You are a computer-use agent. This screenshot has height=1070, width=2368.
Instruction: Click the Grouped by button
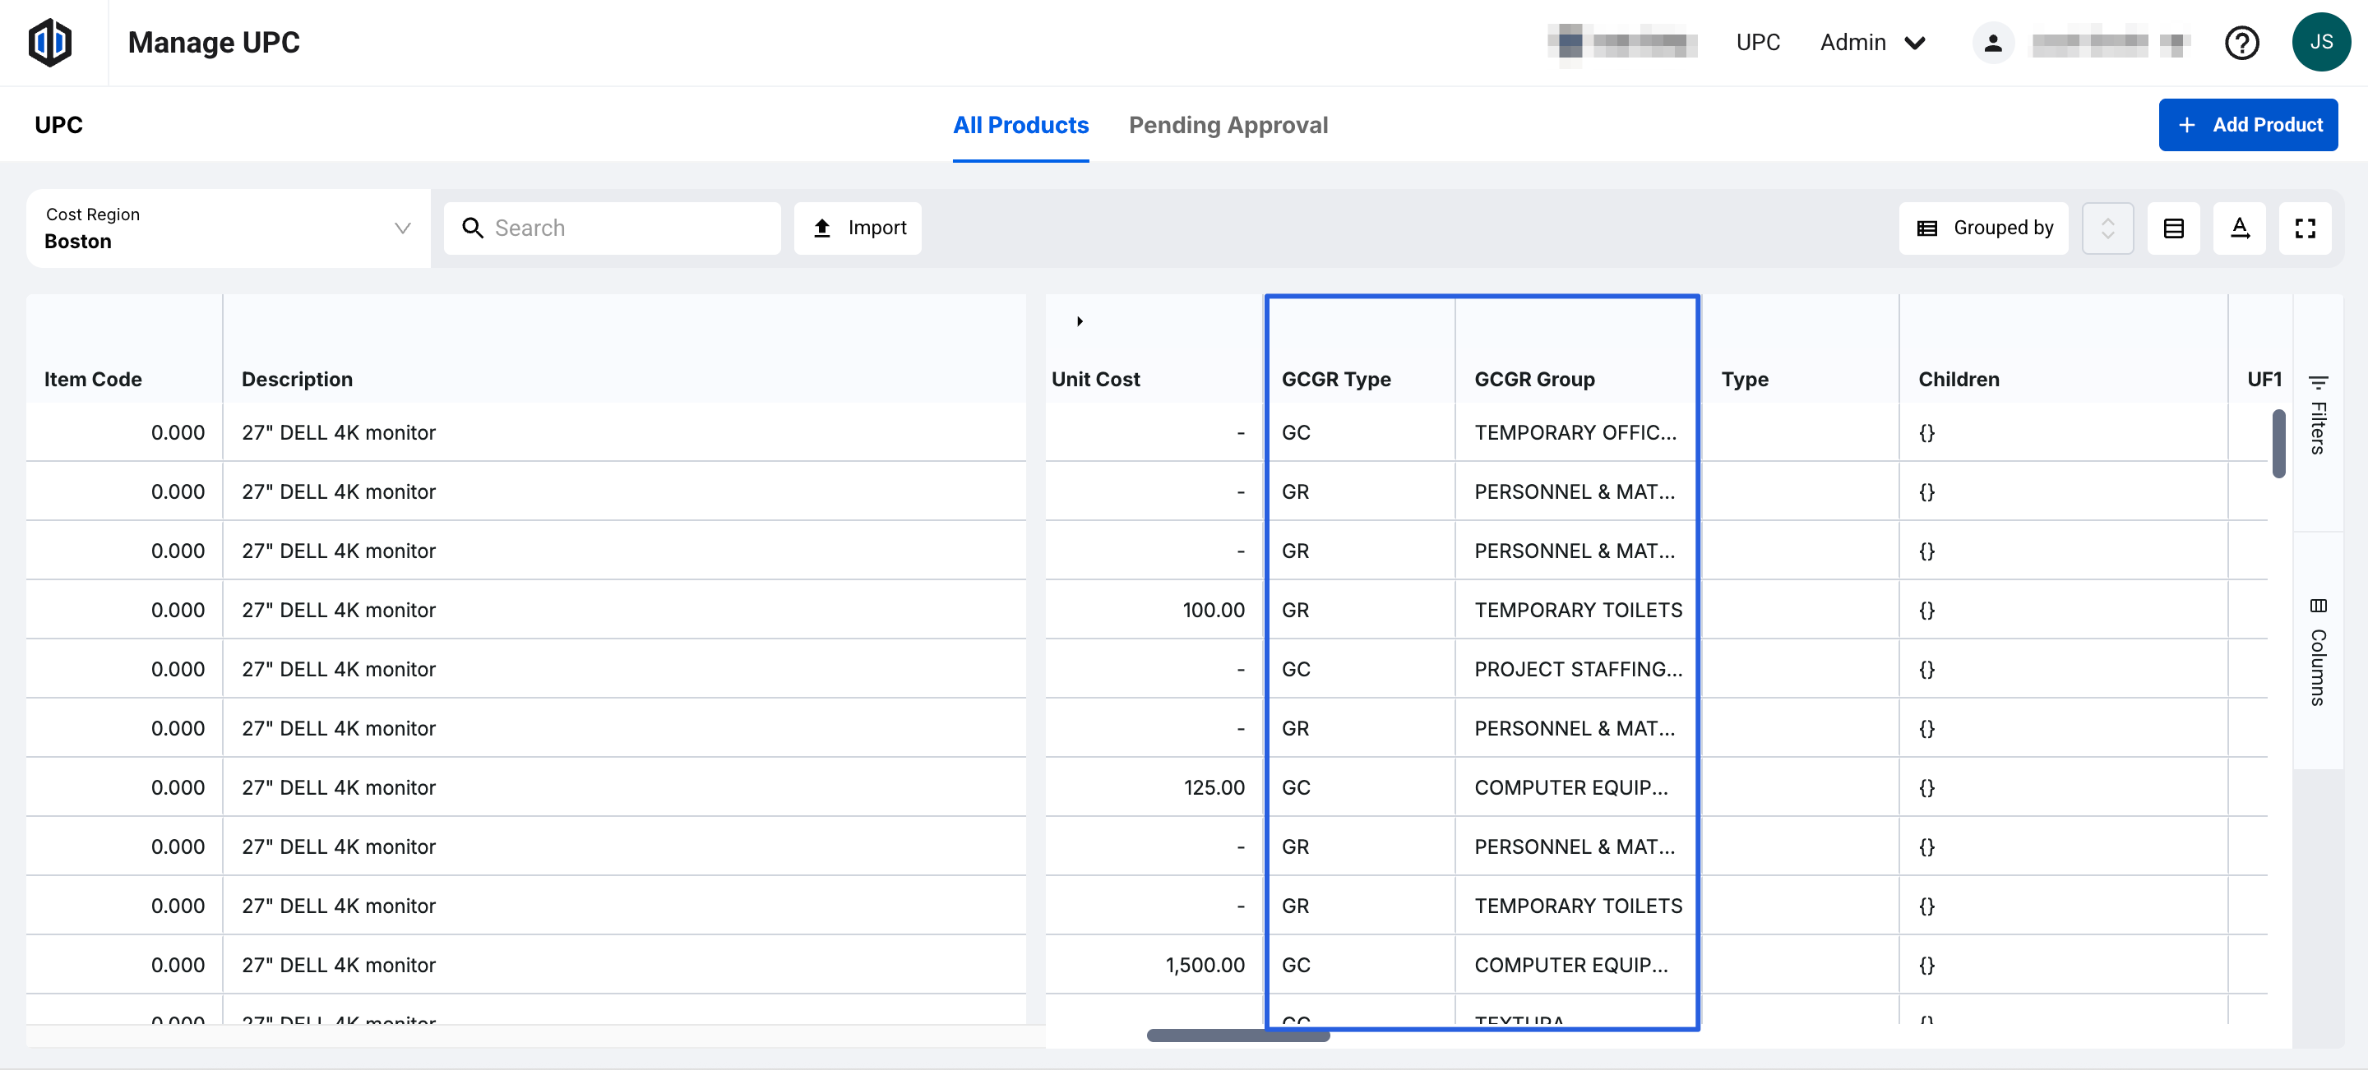point(1983,228)
